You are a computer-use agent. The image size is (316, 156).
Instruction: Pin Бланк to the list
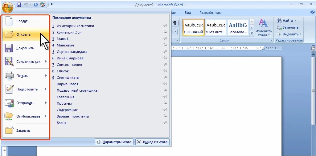click(165, 122)
